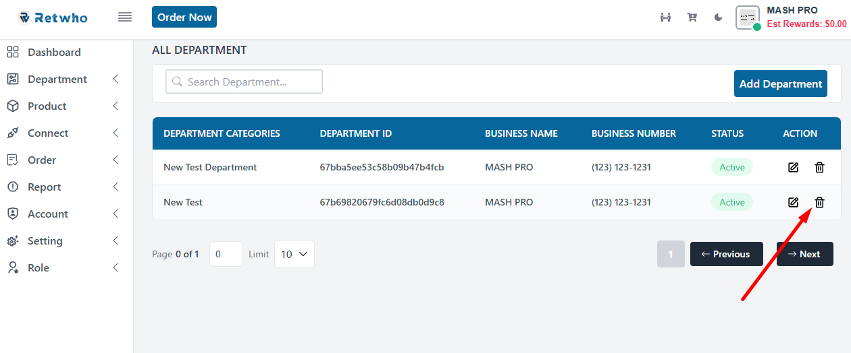
Task: Click the Business Name column header
Action: (521, 133)
